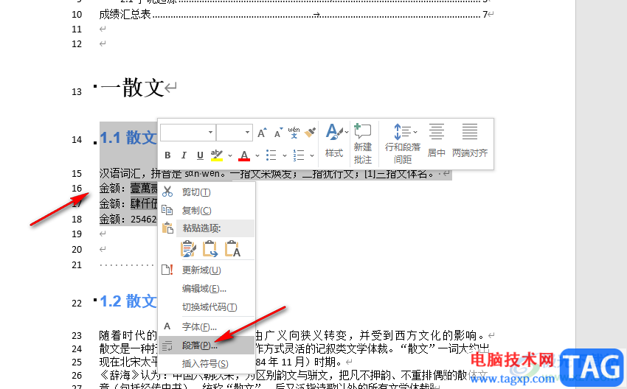Decrease font size with shrink font icon

click(278, 133)
